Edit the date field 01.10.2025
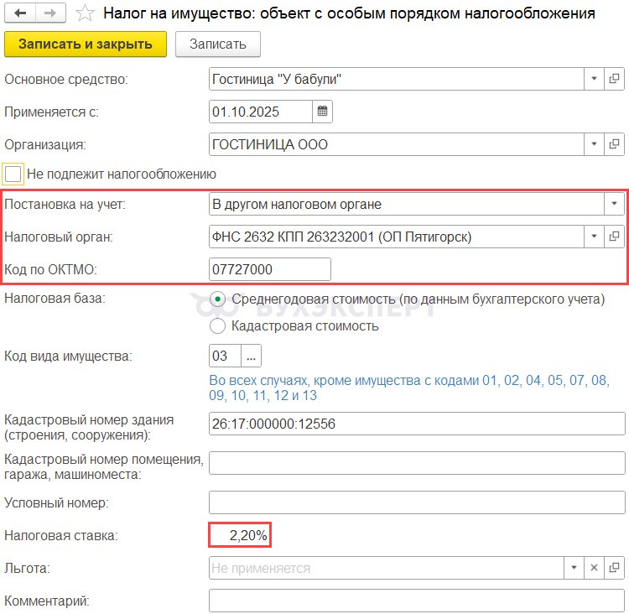 pyautogui.click(x=261, y=112)
